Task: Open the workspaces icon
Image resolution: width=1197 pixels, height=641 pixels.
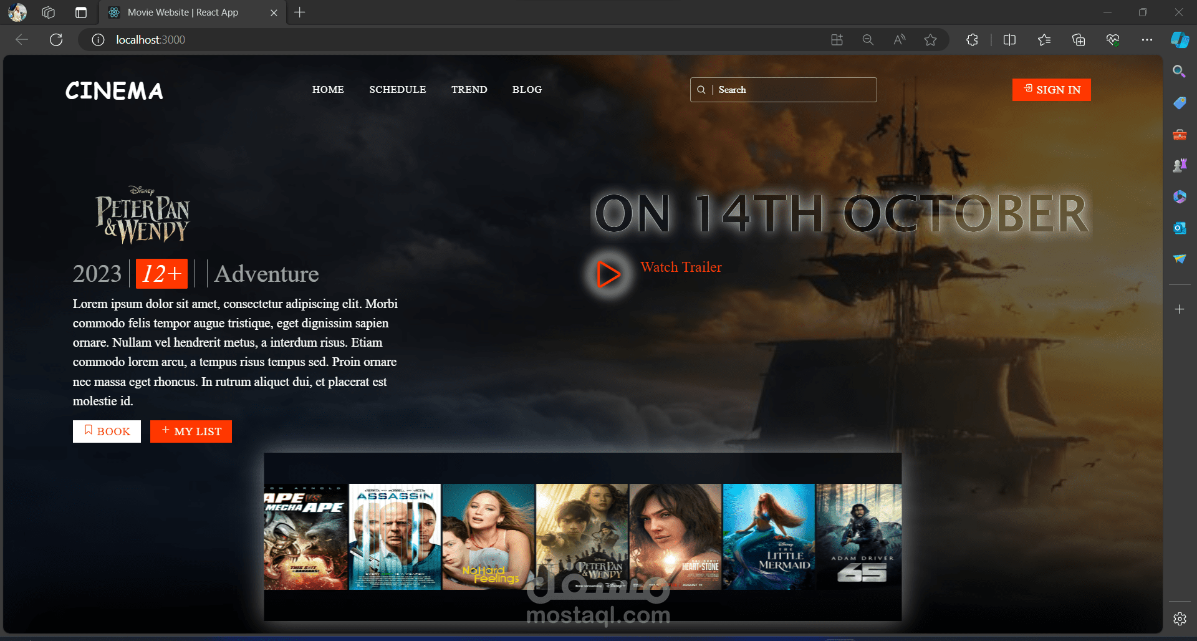Action: (x=49, y=12)
